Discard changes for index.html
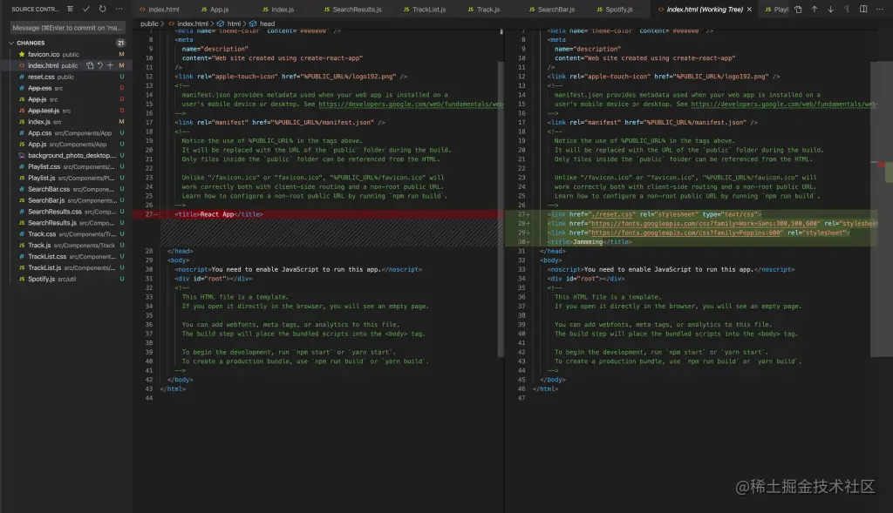 (100, 65)
